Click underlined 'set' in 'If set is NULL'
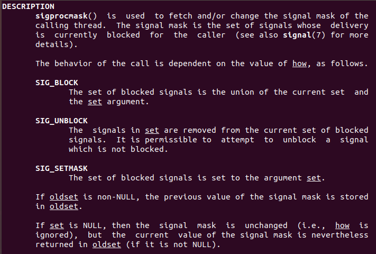Image resolution: width=376 pixels, height=254 pixels. 57,225
